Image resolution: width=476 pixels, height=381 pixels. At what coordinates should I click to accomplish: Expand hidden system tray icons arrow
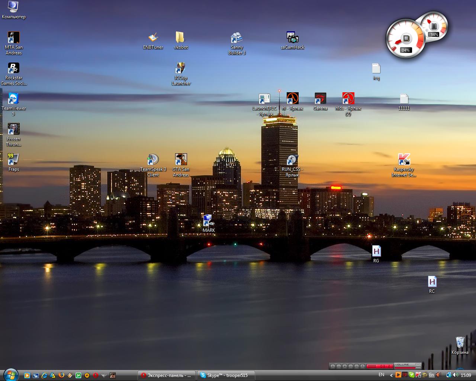391,375
